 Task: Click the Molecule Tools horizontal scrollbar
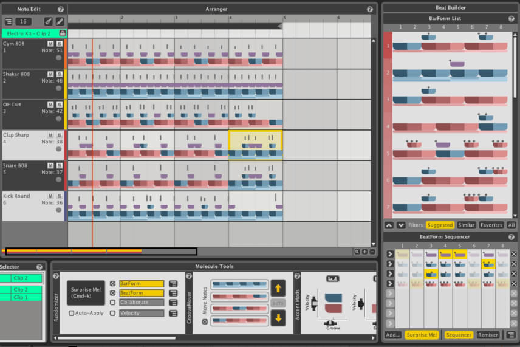[117, 338]
